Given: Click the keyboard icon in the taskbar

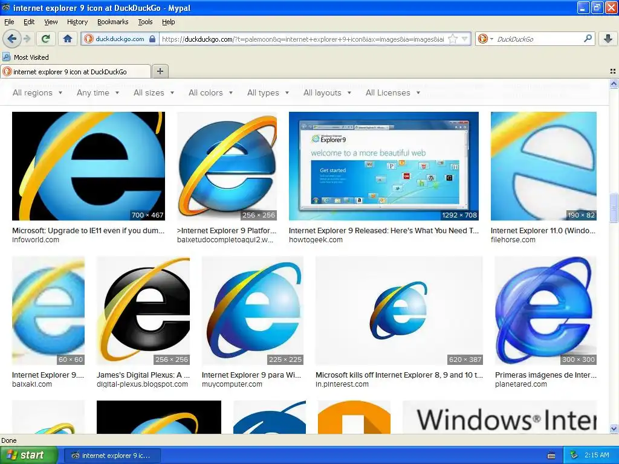Looking at the screenshot, I should 551,456.
